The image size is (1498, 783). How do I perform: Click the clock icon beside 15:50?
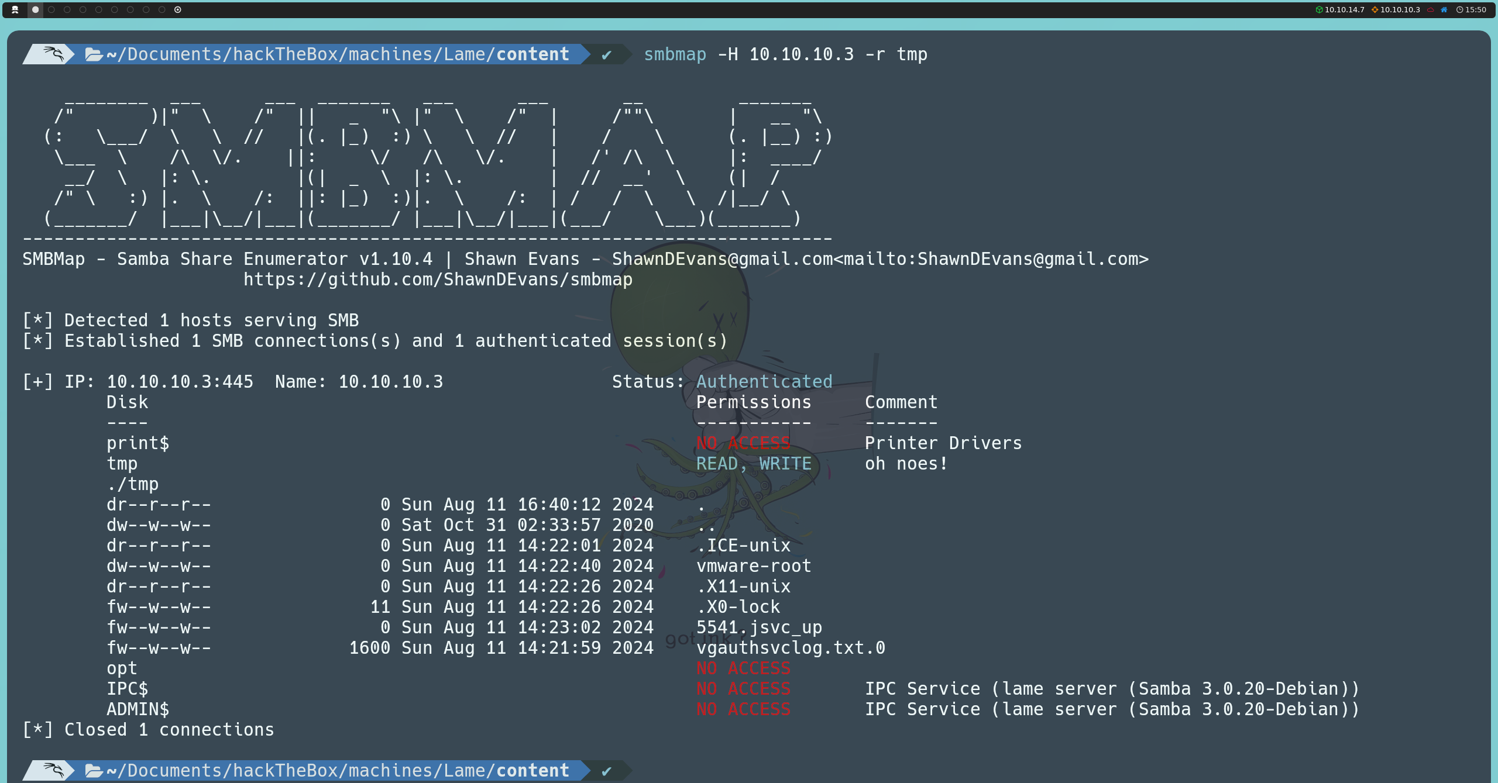coord(1459,9)
